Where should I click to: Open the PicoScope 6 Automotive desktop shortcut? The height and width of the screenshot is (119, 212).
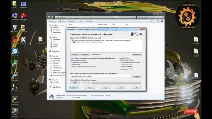15,77
